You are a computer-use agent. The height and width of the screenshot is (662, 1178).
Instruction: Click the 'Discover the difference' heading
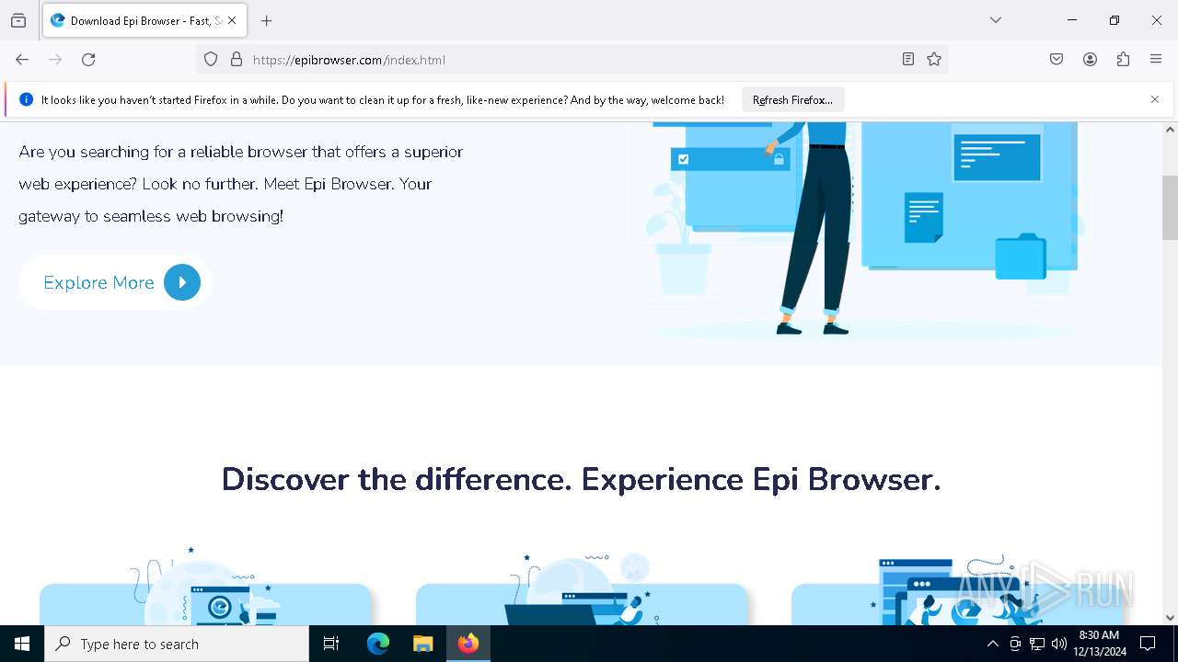(x=581, y=479)
